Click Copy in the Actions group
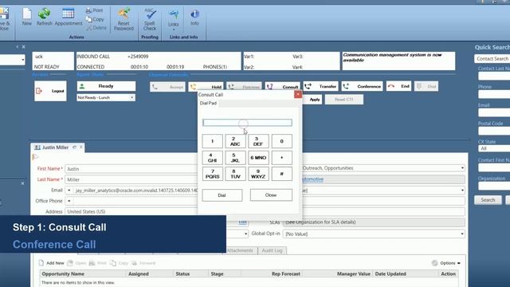Viewport: 510px width, 287px height. pyautogui.click(x=95, y=19)
